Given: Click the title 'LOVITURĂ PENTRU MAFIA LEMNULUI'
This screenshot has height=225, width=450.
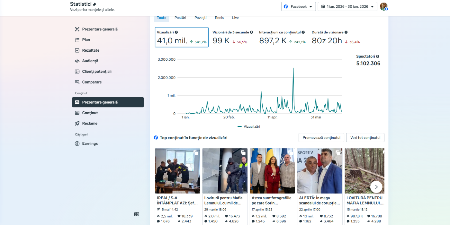Looking at the screenshot, I should coord(365,201).
